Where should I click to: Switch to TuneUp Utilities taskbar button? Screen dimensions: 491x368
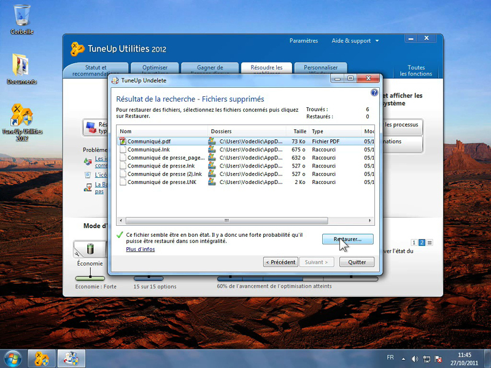(x=42, y=359)
